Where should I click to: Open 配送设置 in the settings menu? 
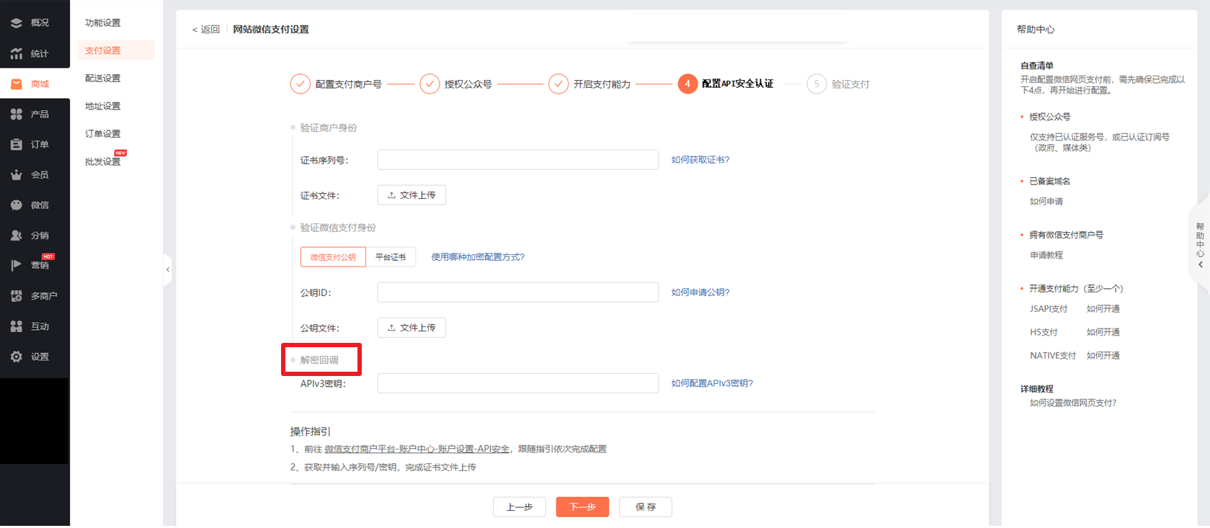(x=103, y=78)
